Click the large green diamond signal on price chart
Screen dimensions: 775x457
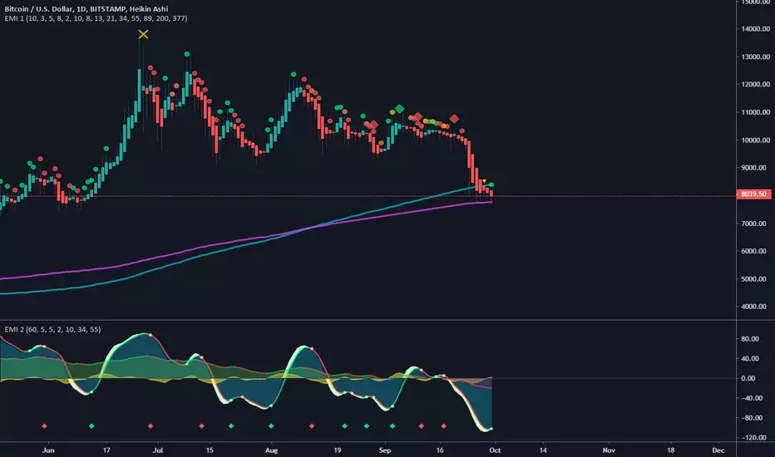coord(400,109)
